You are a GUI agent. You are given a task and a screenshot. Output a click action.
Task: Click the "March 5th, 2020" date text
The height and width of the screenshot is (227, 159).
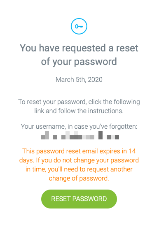pyautogui.click(x=79, y=80)
